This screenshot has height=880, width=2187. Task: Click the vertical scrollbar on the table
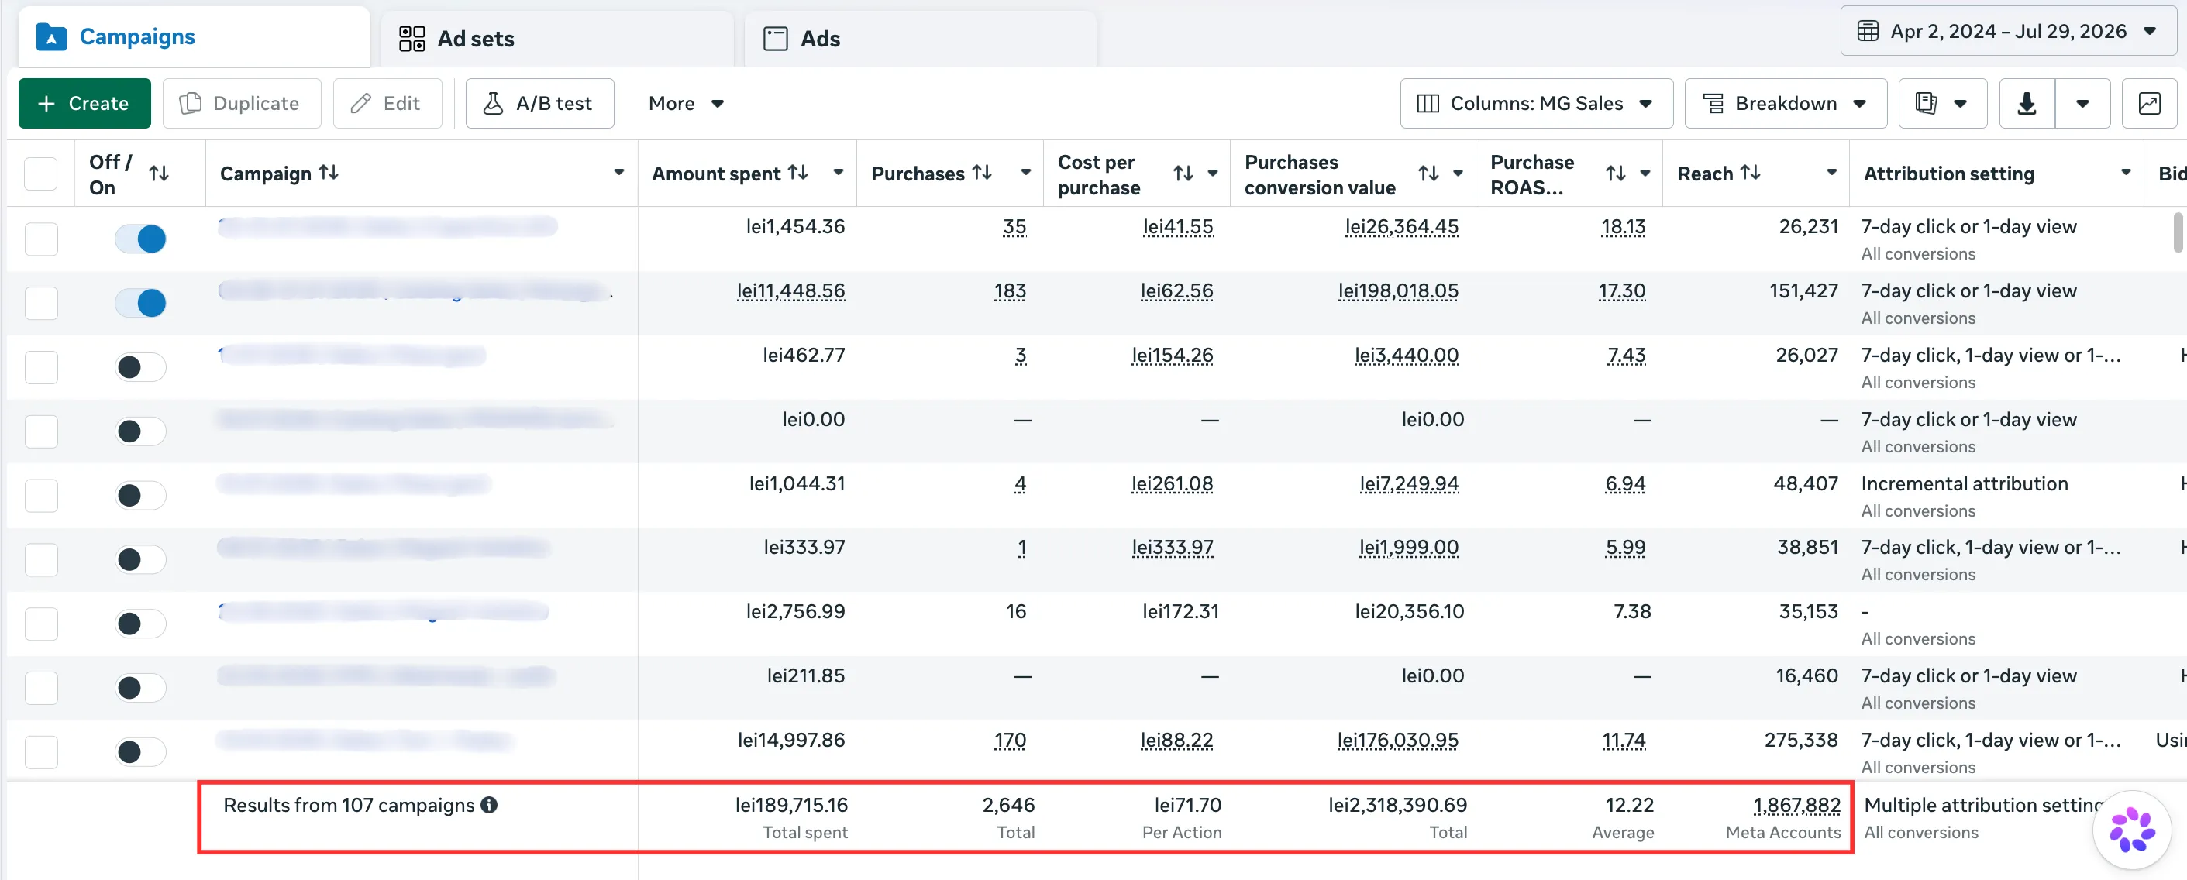(2178, 232)
